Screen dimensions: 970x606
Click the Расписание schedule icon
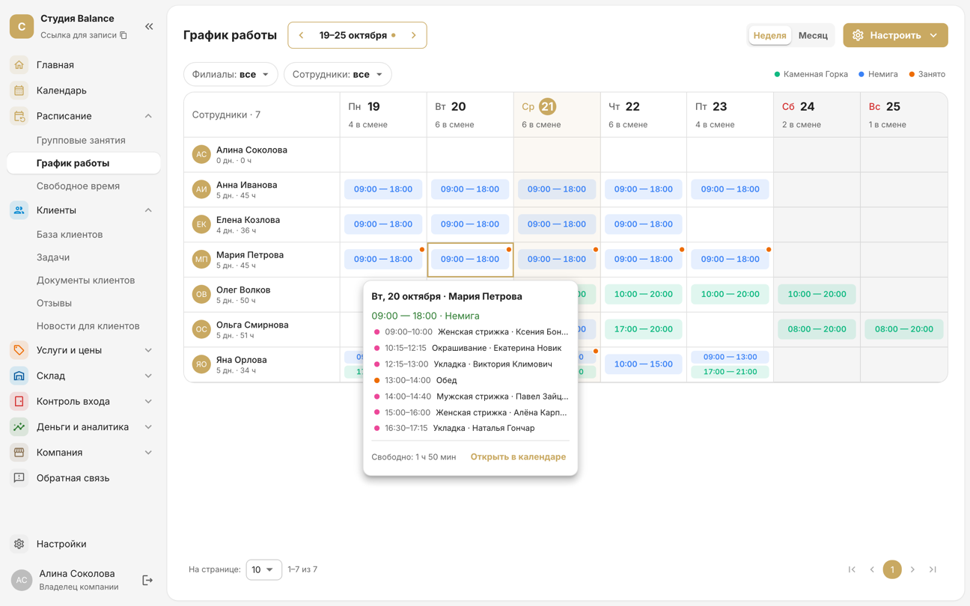(19, 116)
